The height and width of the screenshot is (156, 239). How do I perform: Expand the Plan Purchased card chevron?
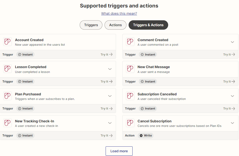pyautogui.click(x=110, y=96)
